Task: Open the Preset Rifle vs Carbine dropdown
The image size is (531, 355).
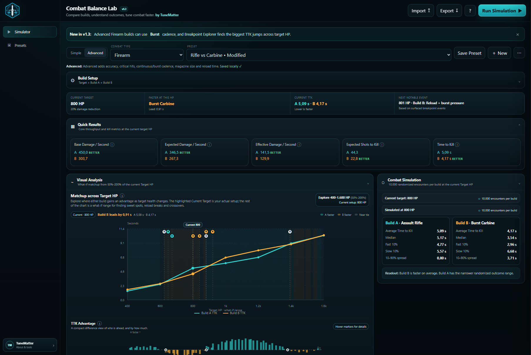Action: coord(319,55)
